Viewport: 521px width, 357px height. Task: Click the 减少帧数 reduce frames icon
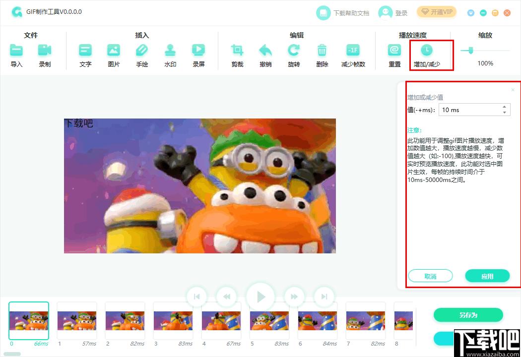[353, 51]
